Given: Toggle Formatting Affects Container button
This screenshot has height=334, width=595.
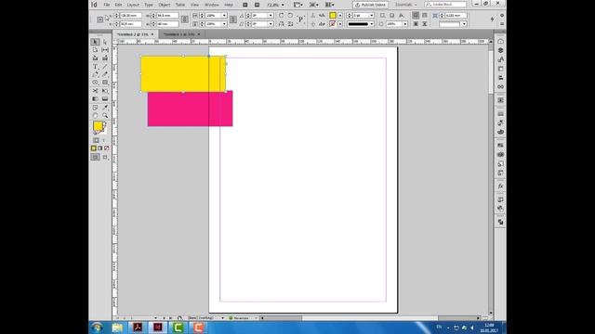Looking at the screenshot, I should pyautogui.click(x=97, y=140).
